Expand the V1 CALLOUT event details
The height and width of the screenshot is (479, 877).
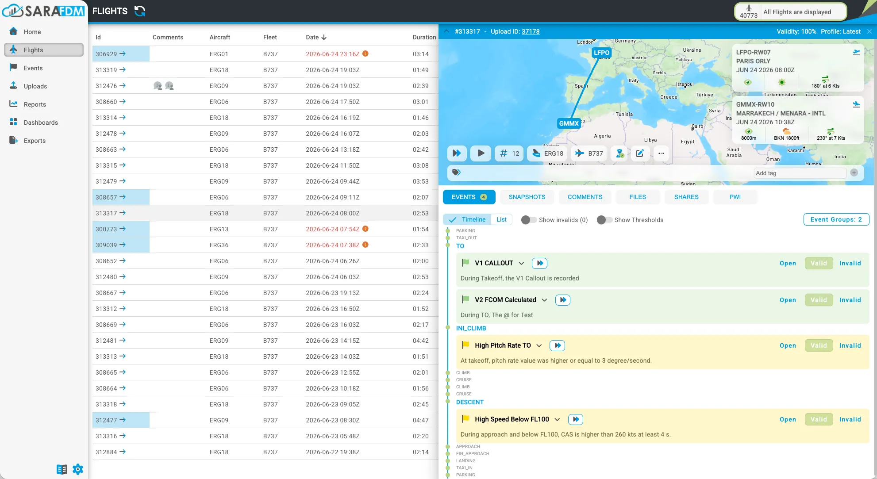pos(521,263)
